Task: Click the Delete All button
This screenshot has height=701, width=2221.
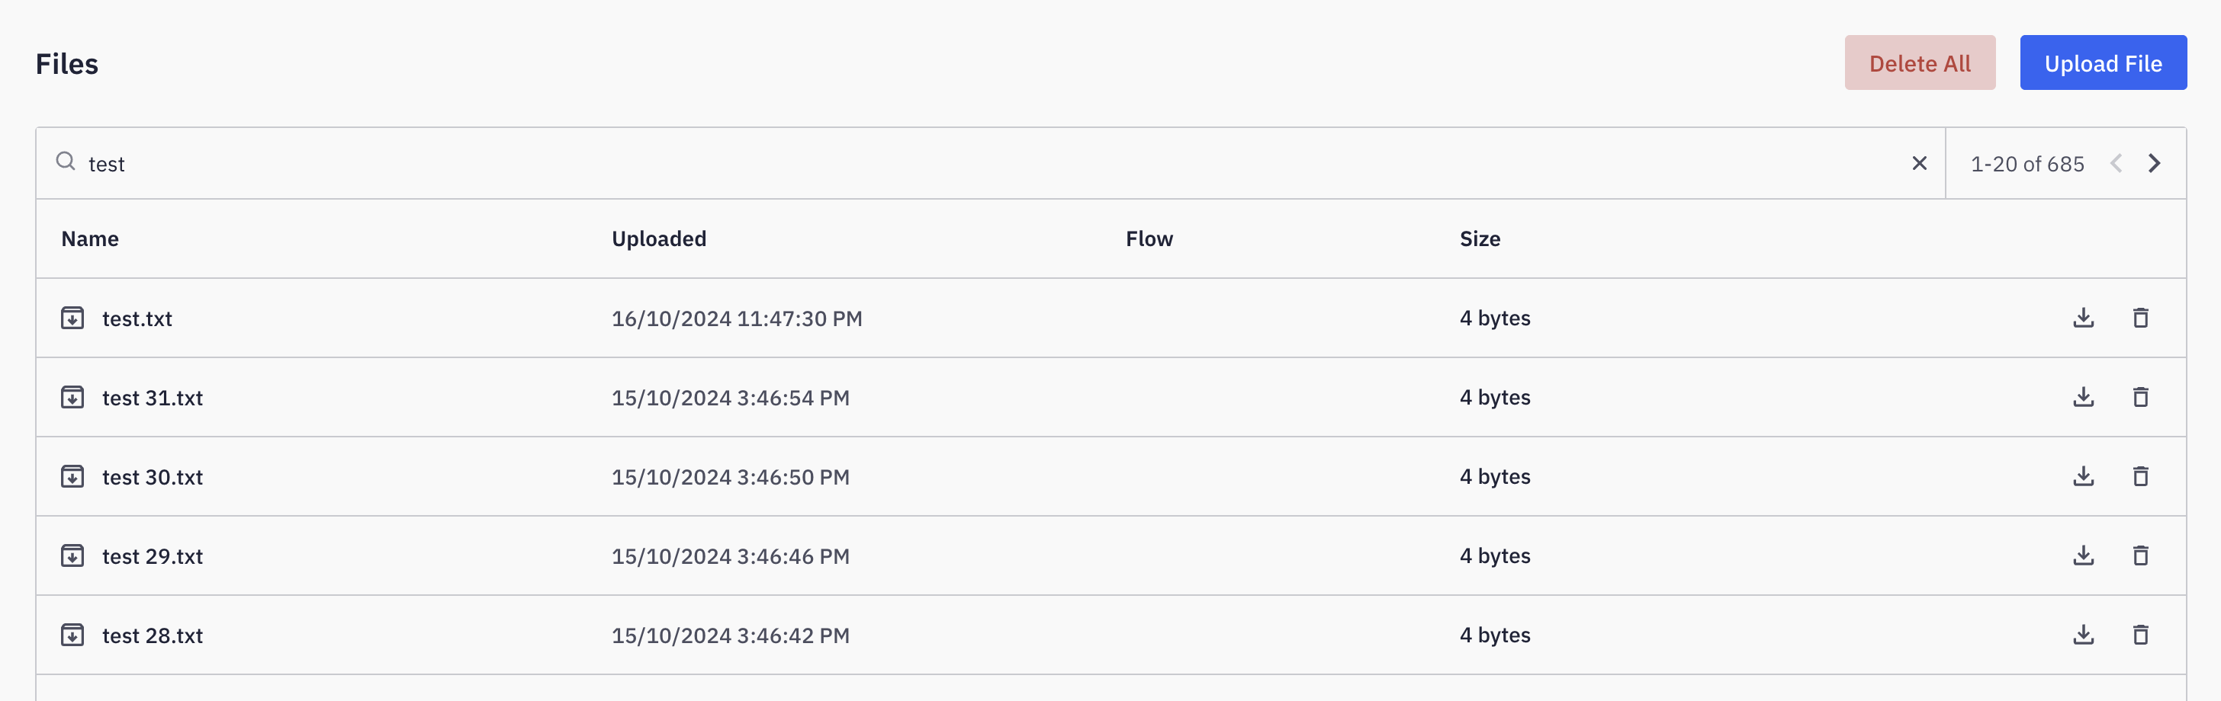Action: click(x=1919, y=63)
